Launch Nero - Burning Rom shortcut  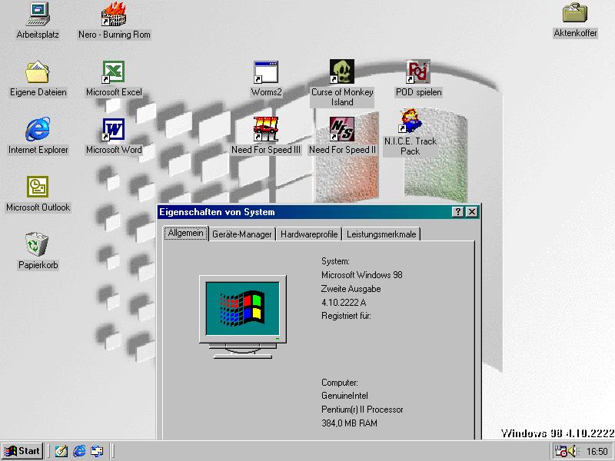tap(114, 14)
